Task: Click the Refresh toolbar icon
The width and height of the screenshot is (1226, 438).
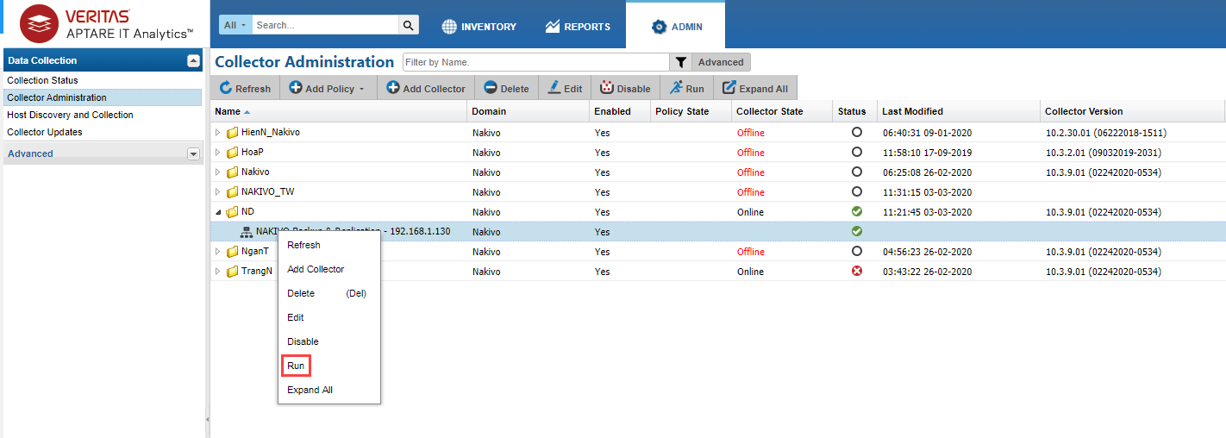Action: (x=226, y=88)
